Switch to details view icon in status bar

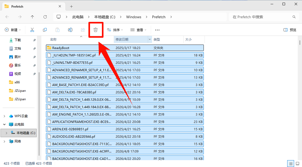291,164
